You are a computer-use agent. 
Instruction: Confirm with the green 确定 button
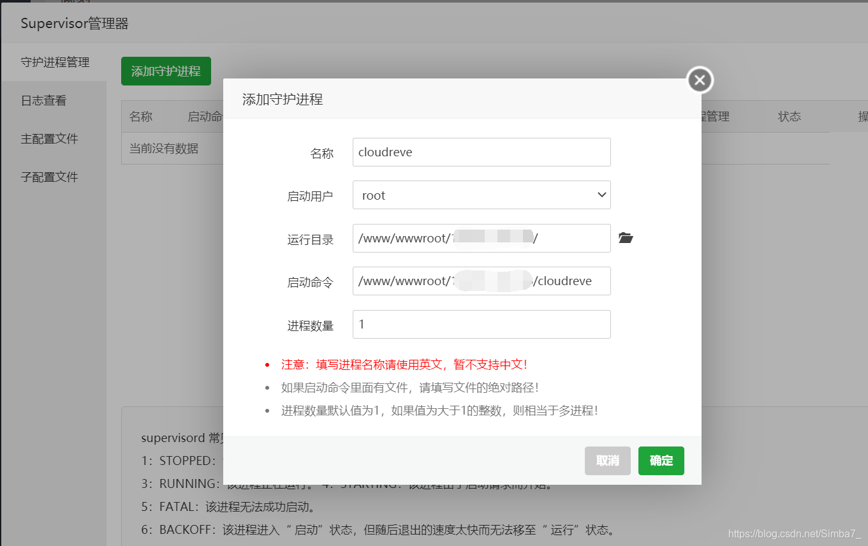point(661,461)
